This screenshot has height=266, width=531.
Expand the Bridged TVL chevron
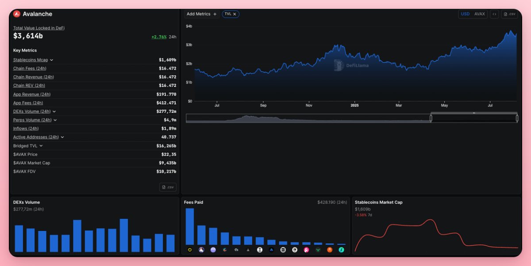(41, 146)
